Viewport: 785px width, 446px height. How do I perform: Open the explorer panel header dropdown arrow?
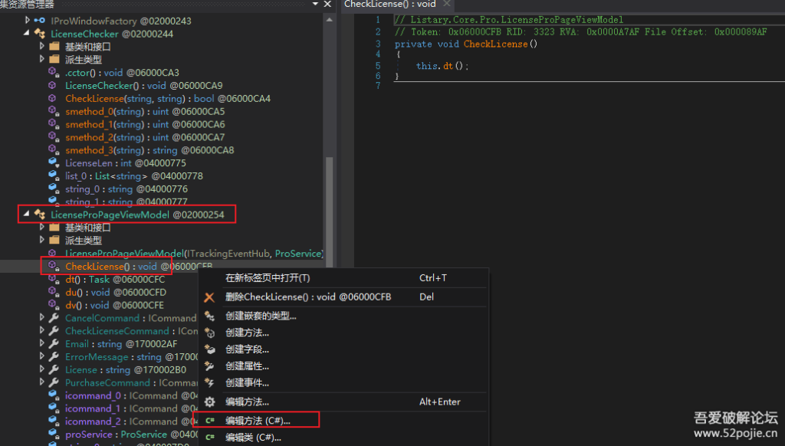click(315, 5)
